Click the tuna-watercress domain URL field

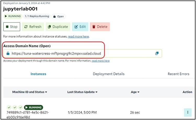coord(82,53)
